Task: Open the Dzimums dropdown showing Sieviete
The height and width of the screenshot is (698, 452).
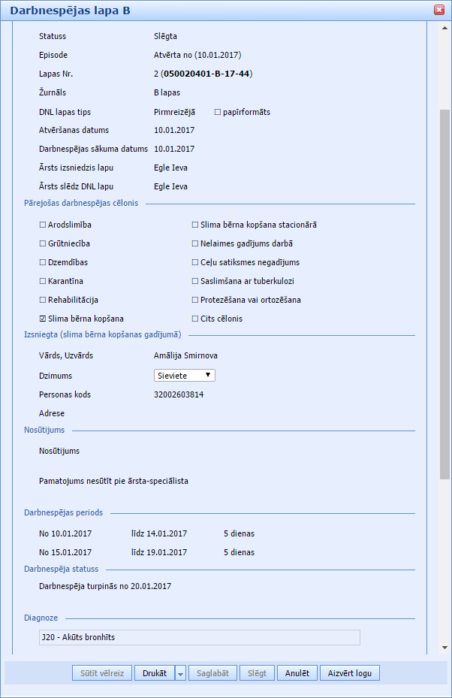Action: tap(185, 375)
